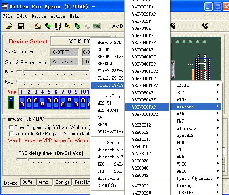Expand the ASD submenu
Screen dimensions: 229x195
196,114
